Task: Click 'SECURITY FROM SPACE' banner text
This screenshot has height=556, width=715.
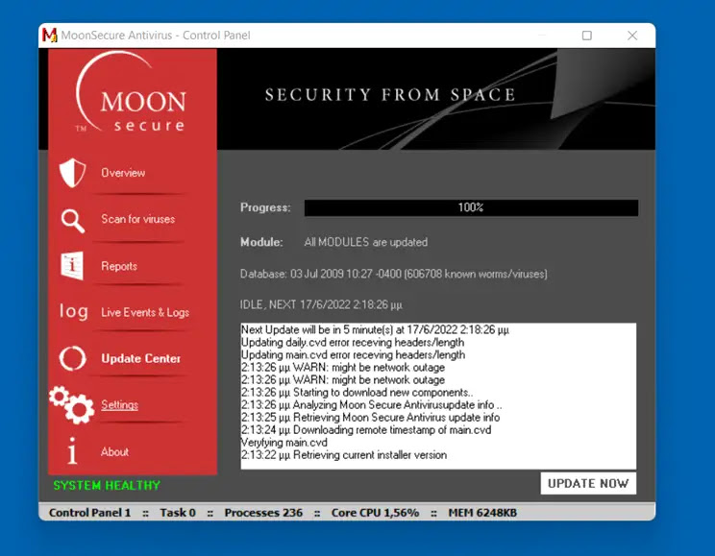Action: (x=390, y=95)
